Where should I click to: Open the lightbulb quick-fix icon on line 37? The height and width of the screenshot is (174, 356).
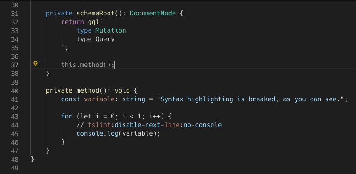coord(35,64)
